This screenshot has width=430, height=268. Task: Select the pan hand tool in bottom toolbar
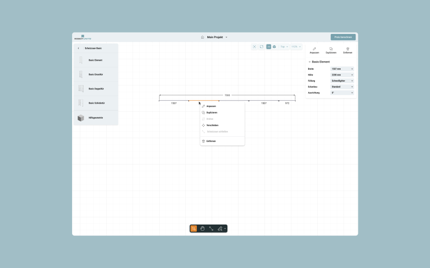point(203,229)
